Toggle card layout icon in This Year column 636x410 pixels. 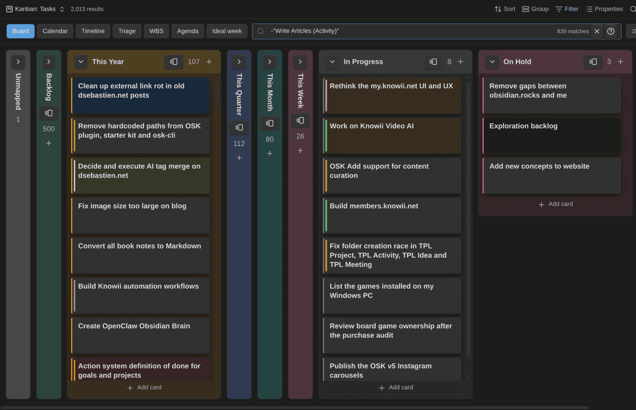click(x=174, y=62)
